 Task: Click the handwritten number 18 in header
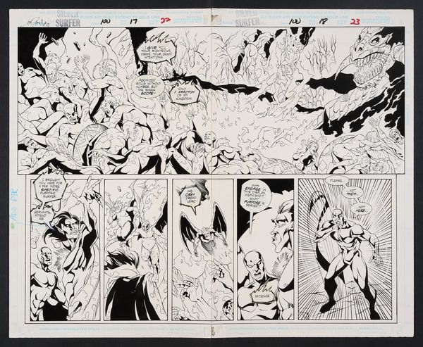click(323, 22)
